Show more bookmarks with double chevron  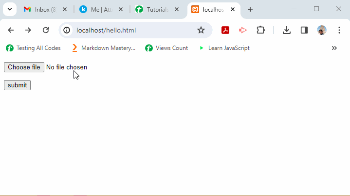(x=334, y=48)
